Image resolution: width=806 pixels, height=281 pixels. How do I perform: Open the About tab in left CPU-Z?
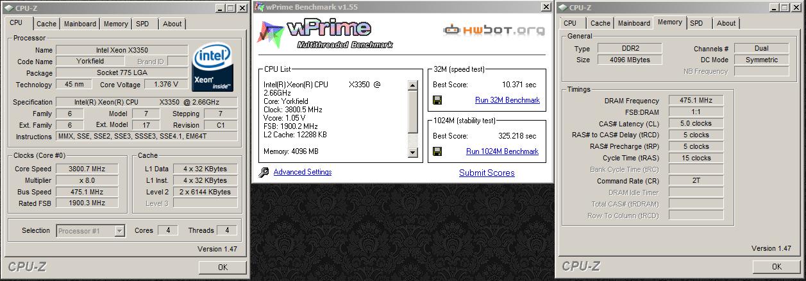[x=172, y=24]
